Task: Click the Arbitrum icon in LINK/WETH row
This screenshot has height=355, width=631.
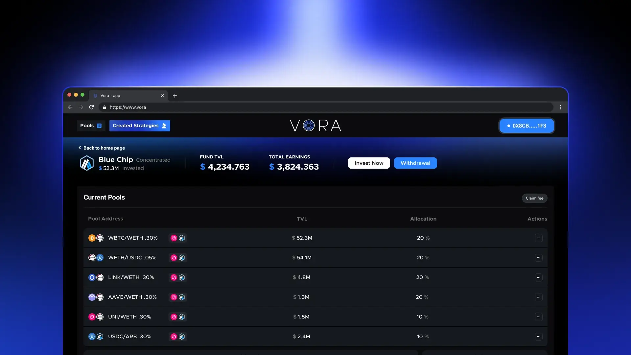Action: (x=182, y=277)
